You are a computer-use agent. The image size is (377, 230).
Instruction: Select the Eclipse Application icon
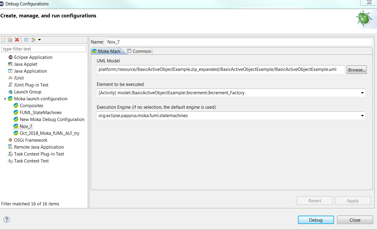(x=10, y=57)
